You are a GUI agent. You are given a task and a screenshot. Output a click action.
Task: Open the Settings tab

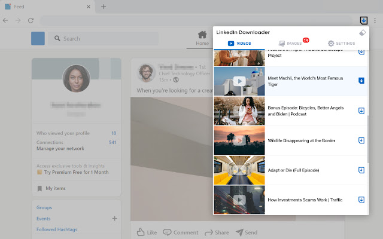click(341, 44)
